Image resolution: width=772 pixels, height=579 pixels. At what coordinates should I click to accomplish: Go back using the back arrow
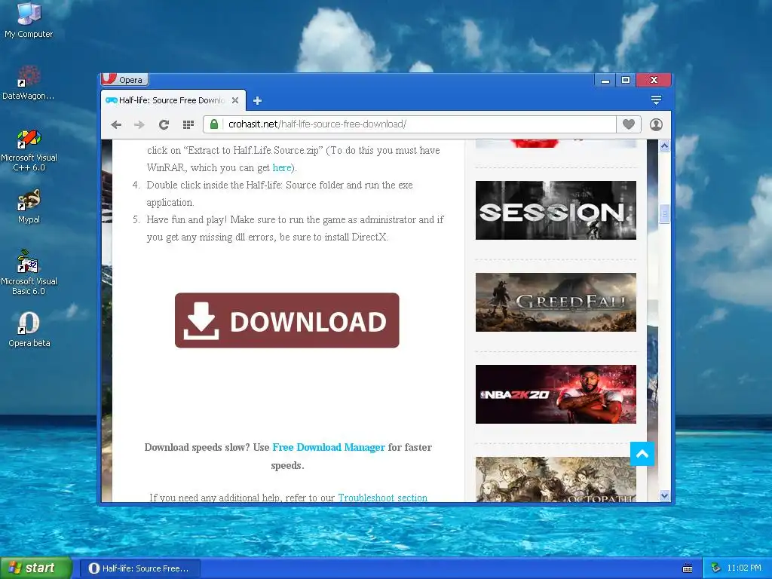coord(116,124)
